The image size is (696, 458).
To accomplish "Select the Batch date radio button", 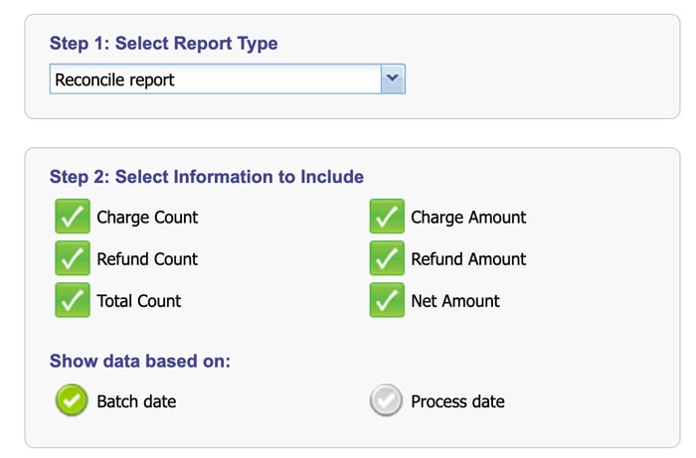I will 72,400.
